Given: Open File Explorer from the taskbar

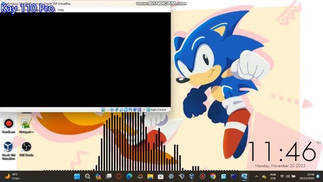Looking at the screenshot, I should coord(150,176).
